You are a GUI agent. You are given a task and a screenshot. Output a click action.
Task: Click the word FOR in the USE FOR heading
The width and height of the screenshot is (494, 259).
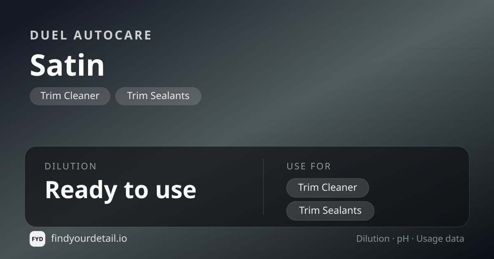pos(322,166)
